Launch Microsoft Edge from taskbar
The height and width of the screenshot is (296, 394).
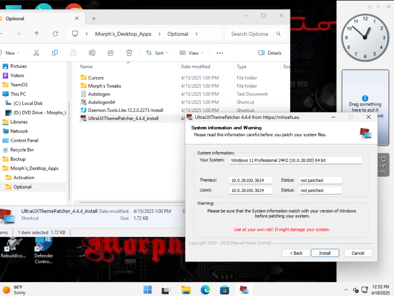point(205,290)
